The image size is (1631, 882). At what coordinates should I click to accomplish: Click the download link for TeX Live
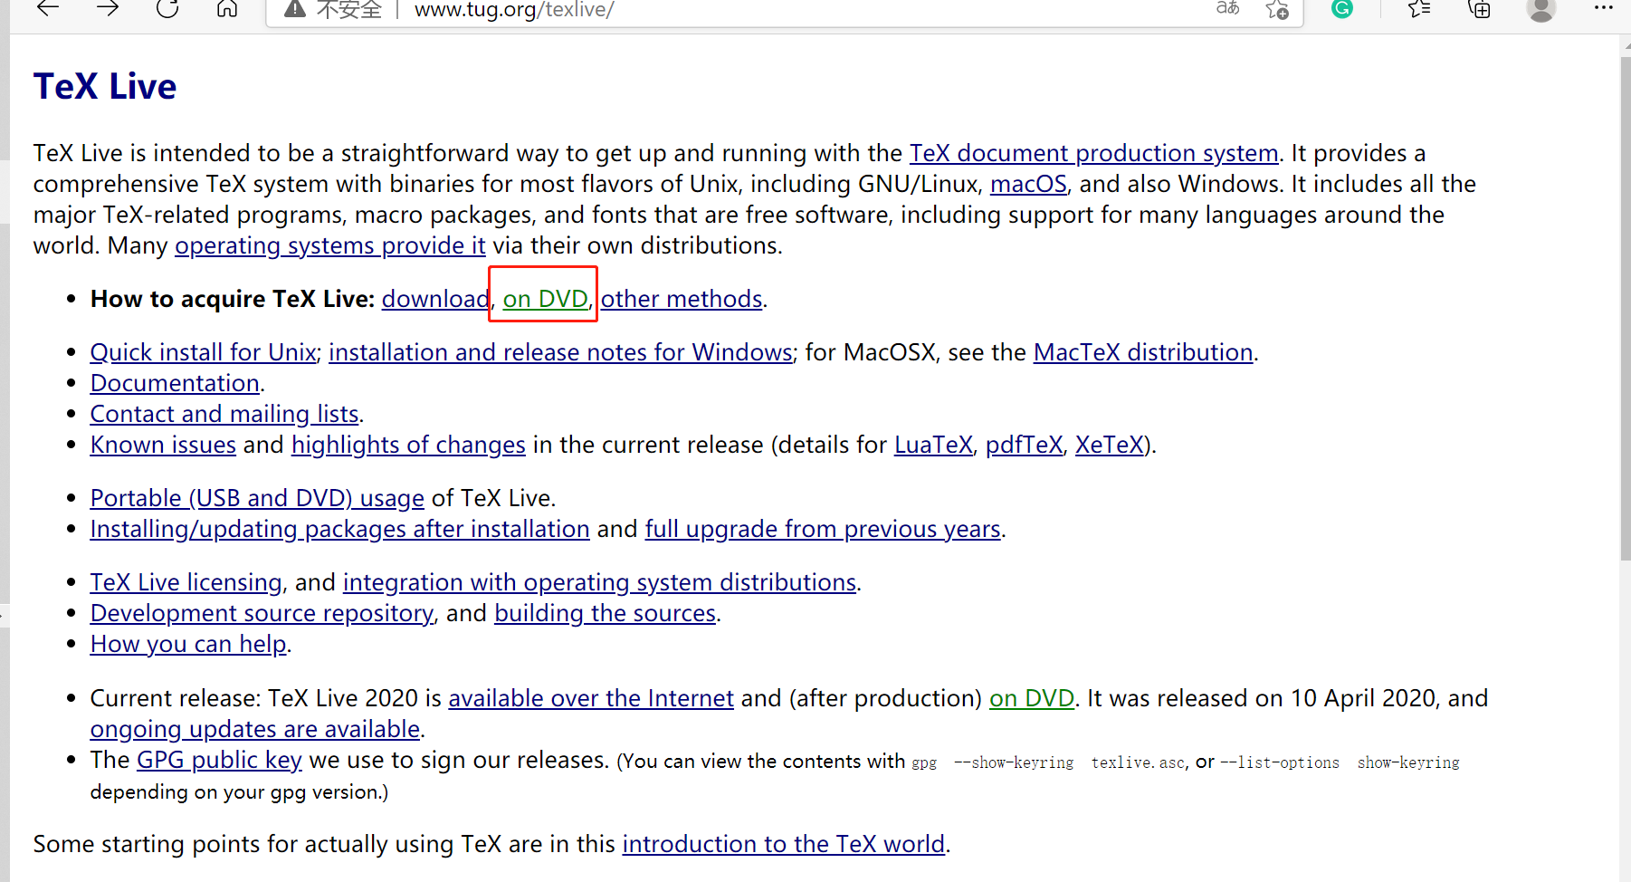coord(435,299)
